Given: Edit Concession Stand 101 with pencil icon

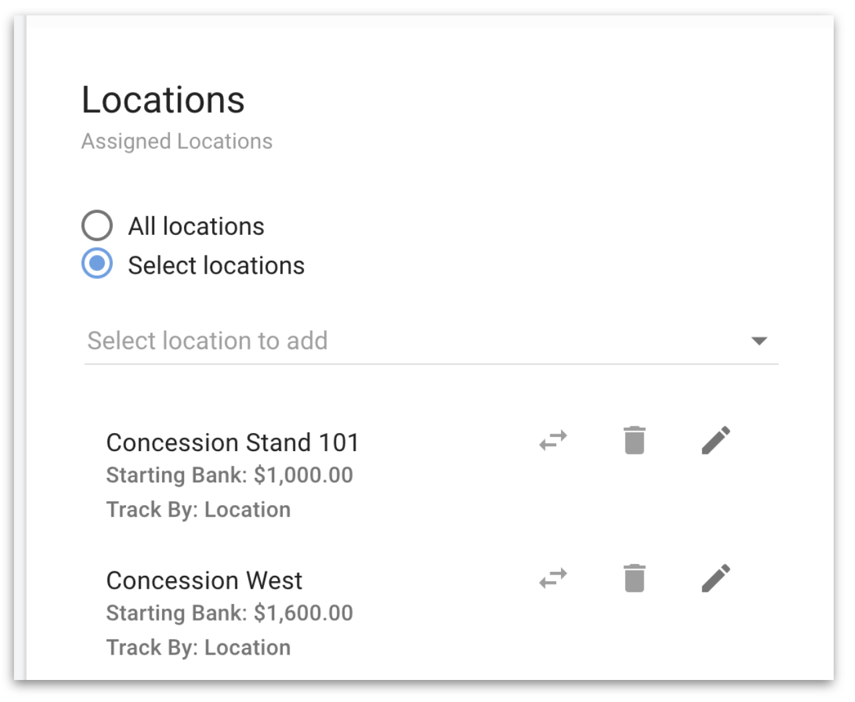Looking at the screenshot, I should click(x=716, y=440).
